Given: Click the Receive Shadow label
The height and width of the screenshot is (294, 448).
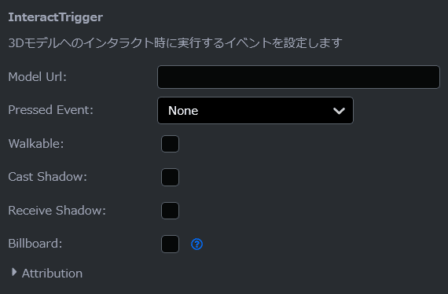Looking at the screenshot, I should pos(57,211).
